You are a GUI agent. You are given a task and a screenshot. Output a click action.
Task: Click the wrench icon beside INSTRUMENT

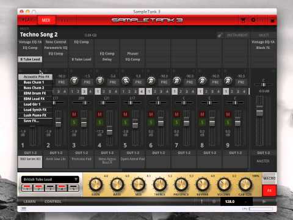click(220, 35)
